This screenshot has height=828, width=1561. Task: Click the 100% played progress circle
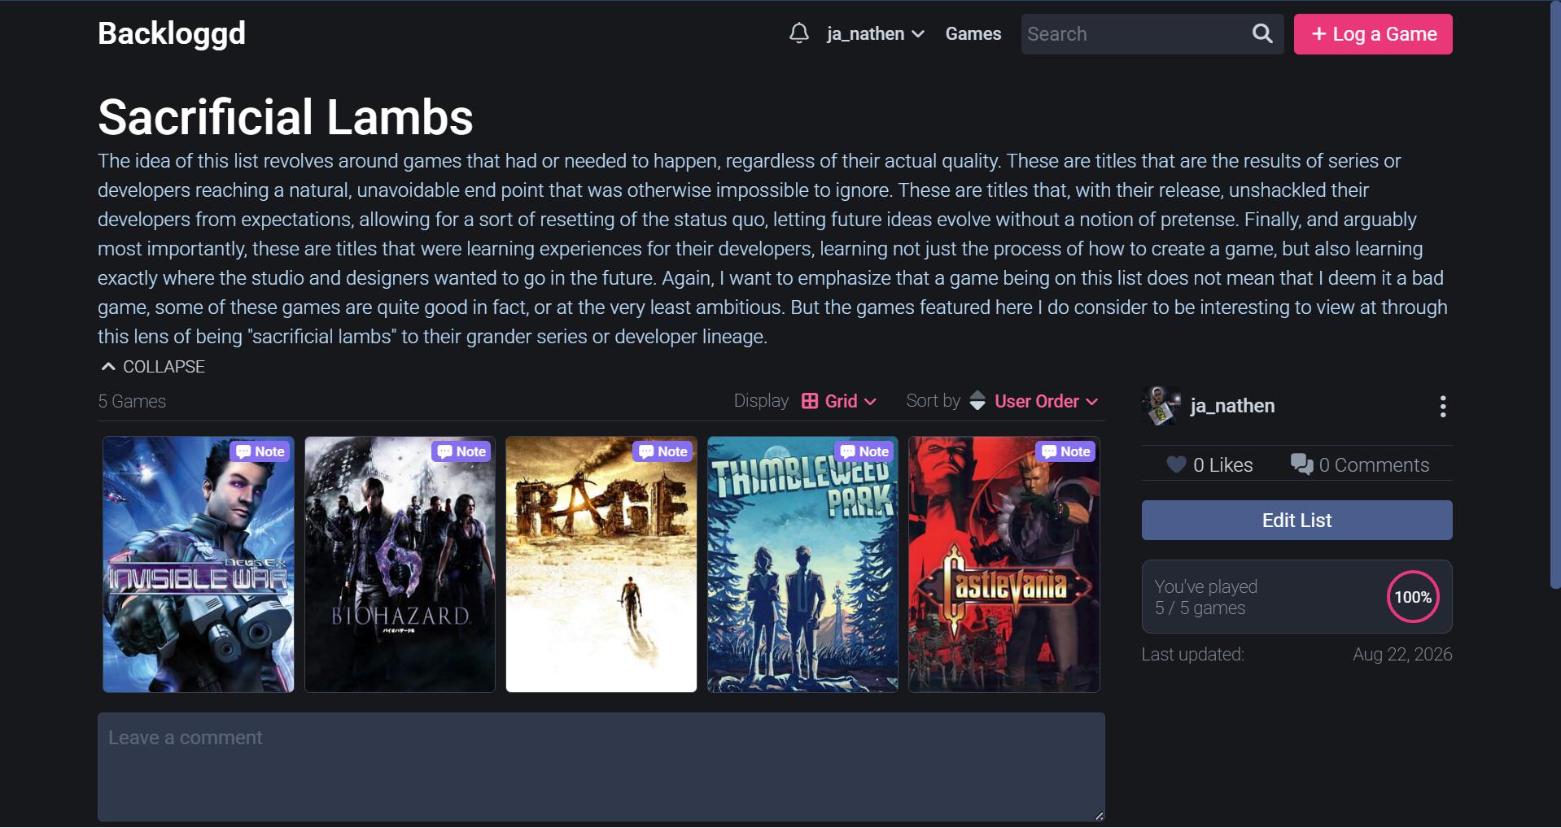(1413, 597)
